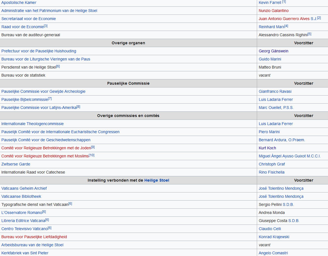
Task: Open Pauselijk Comité voor Internationale Eucharistische Congressen
Action: tap(60, 132)
